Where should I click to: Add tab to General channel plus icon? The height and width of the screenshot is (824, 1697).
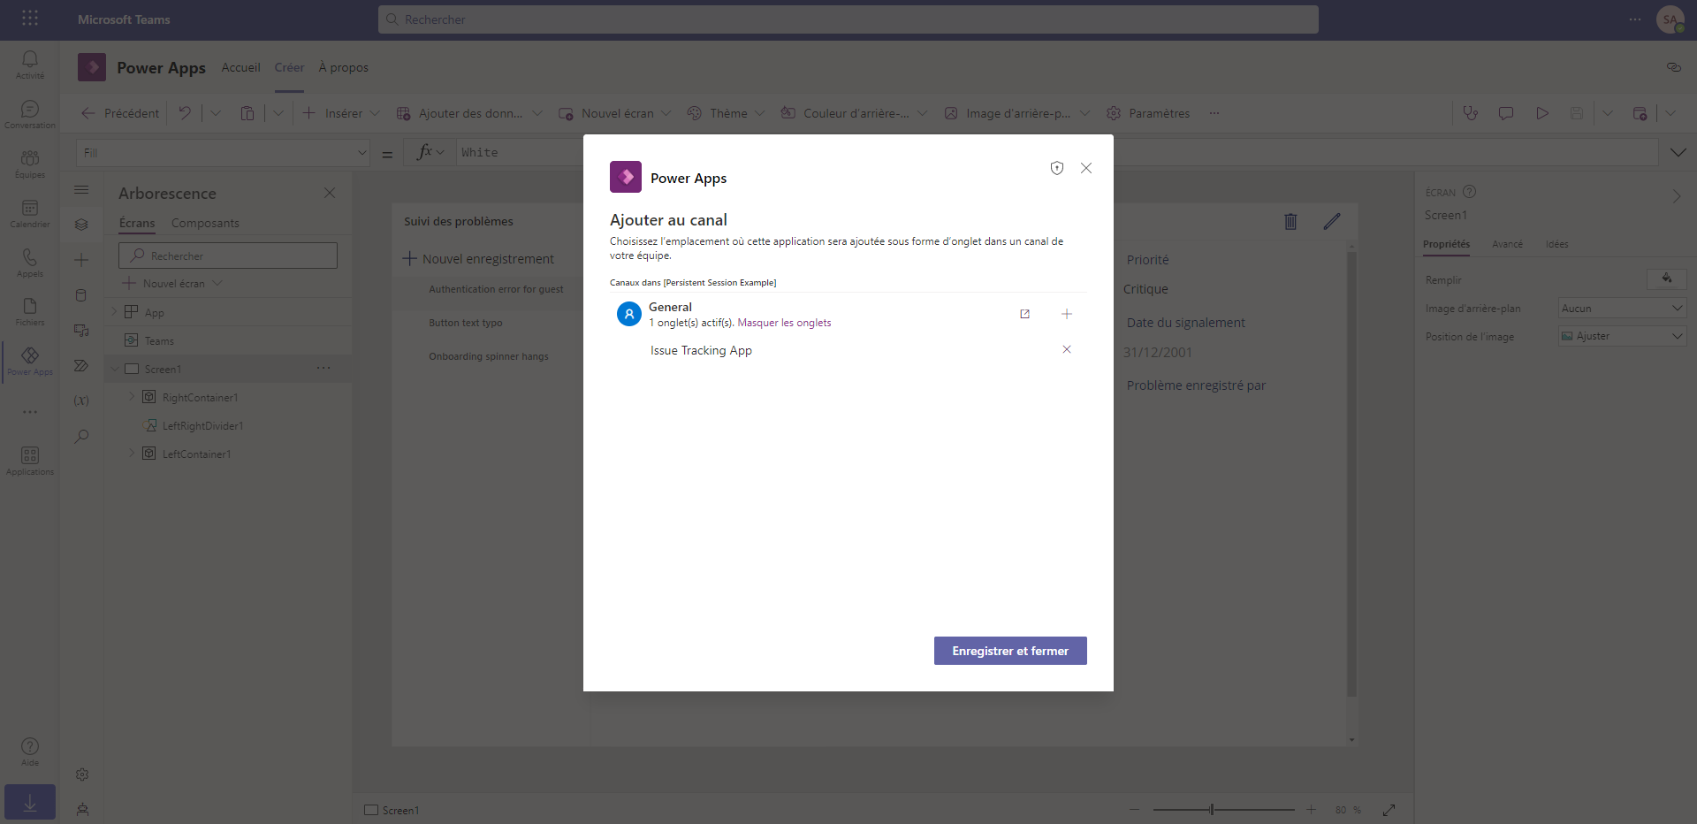1067,314
